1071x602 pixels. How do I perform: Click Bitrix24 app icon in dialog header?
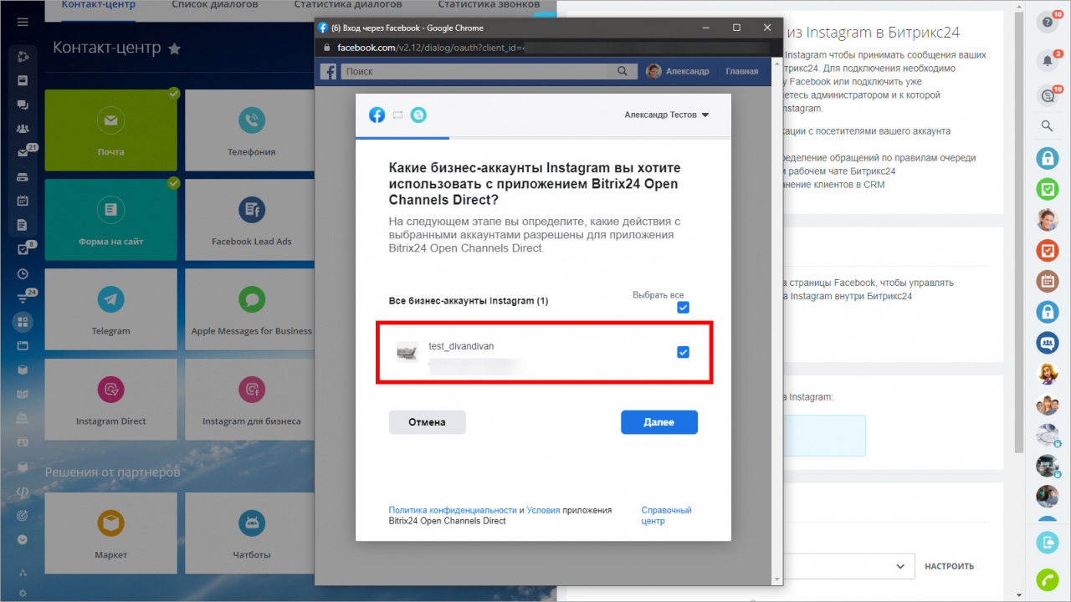point(418,115)
